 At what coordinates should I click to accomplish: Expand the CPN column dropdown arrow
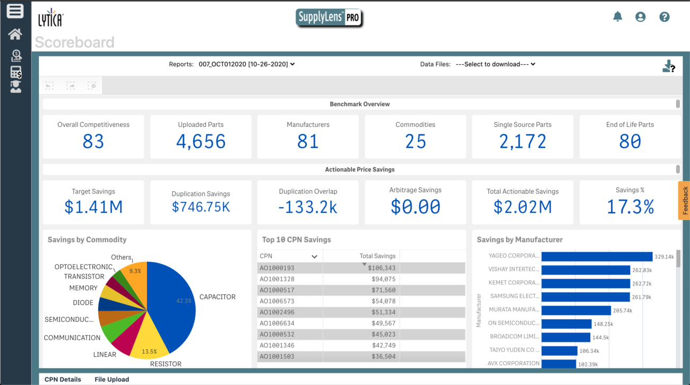click(x=314, y=256)
